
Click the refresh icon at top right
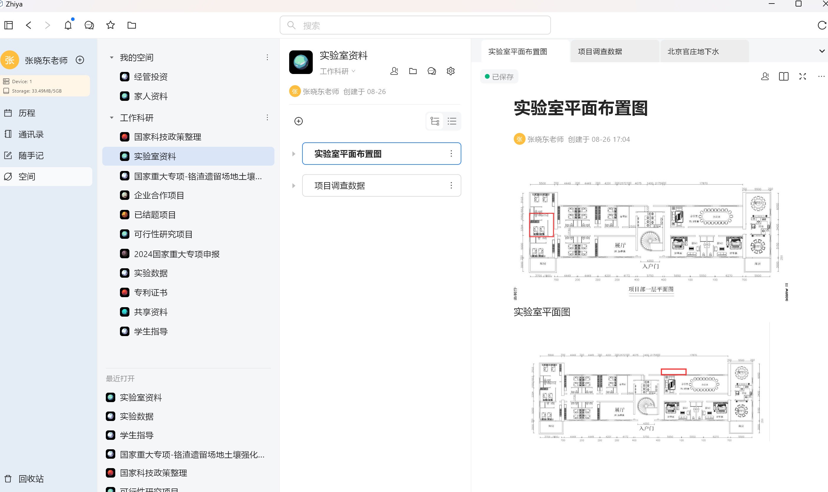click(x=822, y=25)
